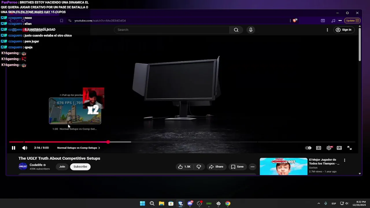Open YouTube settings three-dot menu

[327, 30]
